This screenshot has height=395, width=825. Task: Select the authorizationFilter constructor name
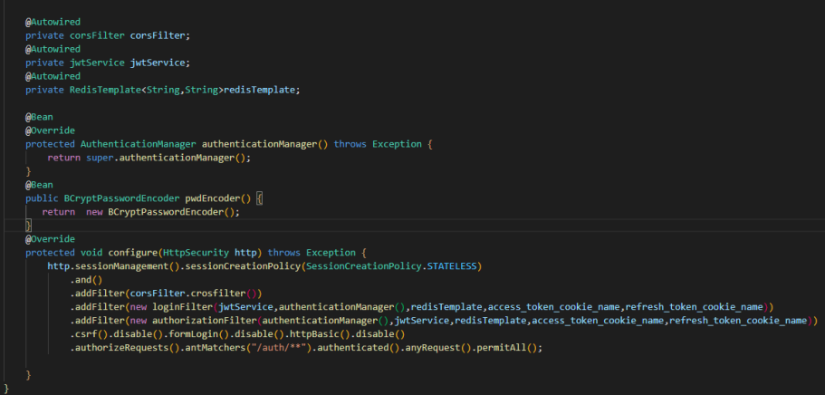205,321
